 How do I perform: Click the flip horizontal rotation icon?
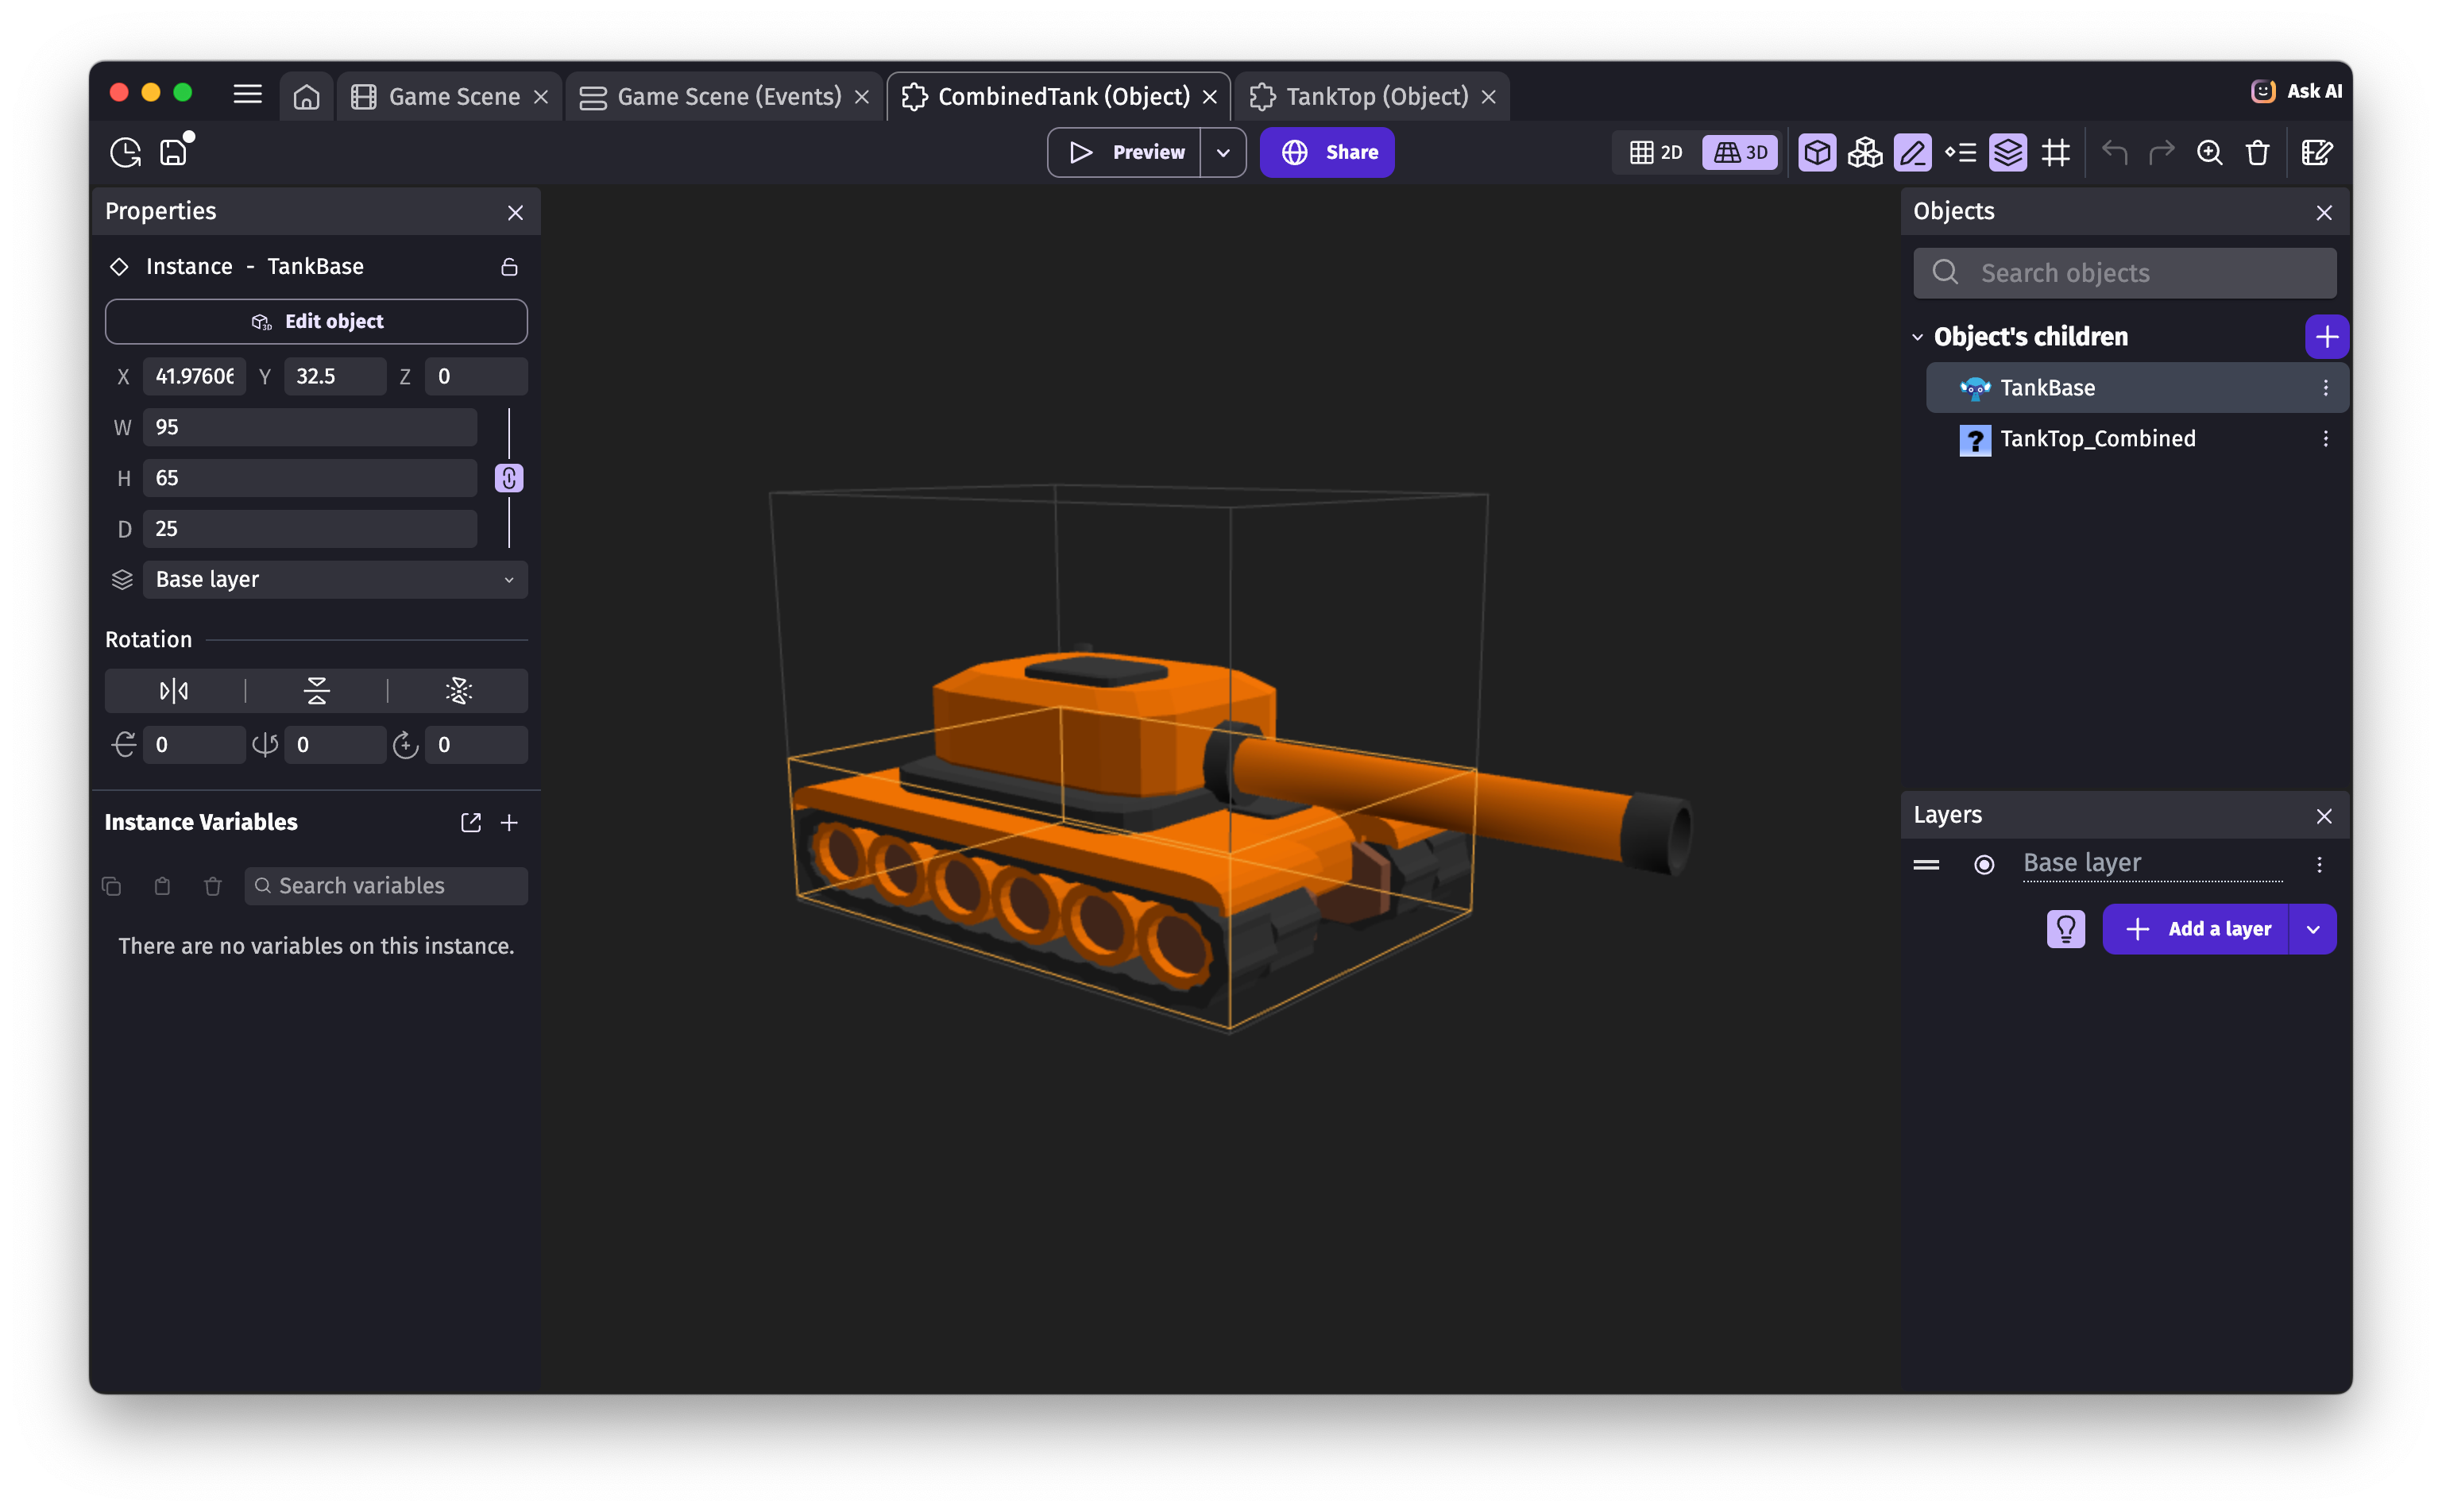(x=174, y=691)
